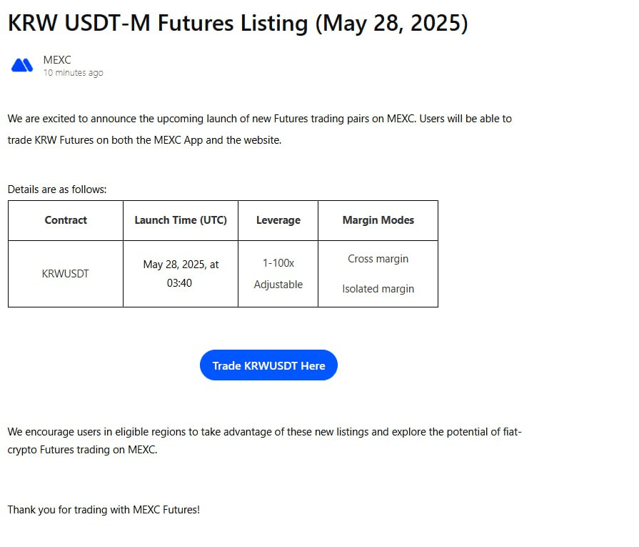Click the Isolated margin text

(x=378, y=289)
